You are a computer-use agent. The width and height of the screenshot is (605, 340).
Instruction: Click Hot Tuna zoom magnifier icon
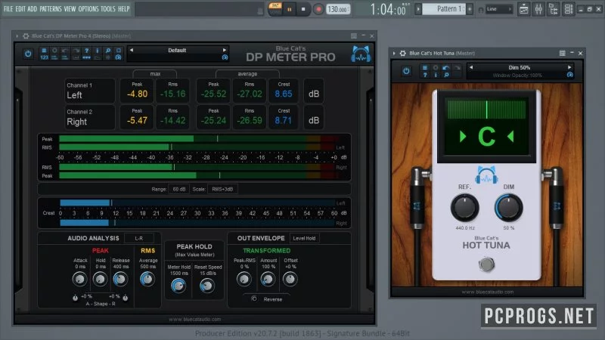pos(446,75)
